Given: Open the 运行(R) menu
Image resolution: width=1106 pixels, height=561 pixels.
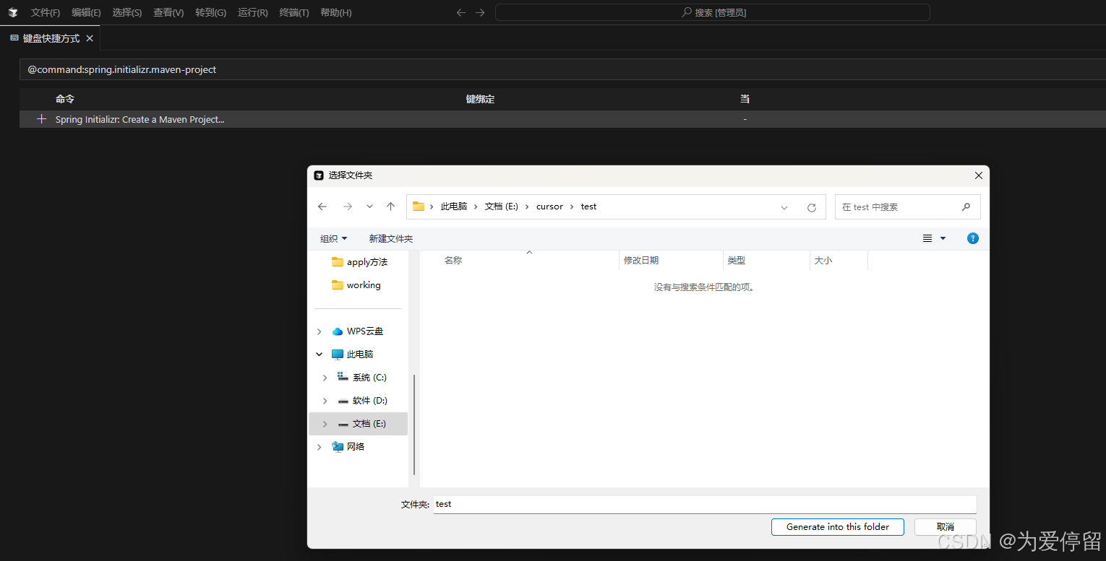Looking at the screenshot, I should [x=252, y=12].
